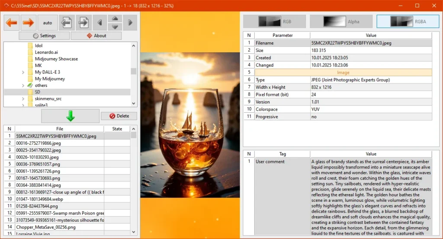Image resolution: width=443 pixels, height=239 pixels.
Task: Sort file list by State column
Action: 117,129
